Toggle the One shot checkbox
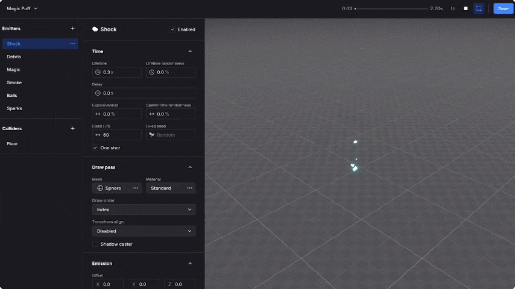 tap(95, 148)
